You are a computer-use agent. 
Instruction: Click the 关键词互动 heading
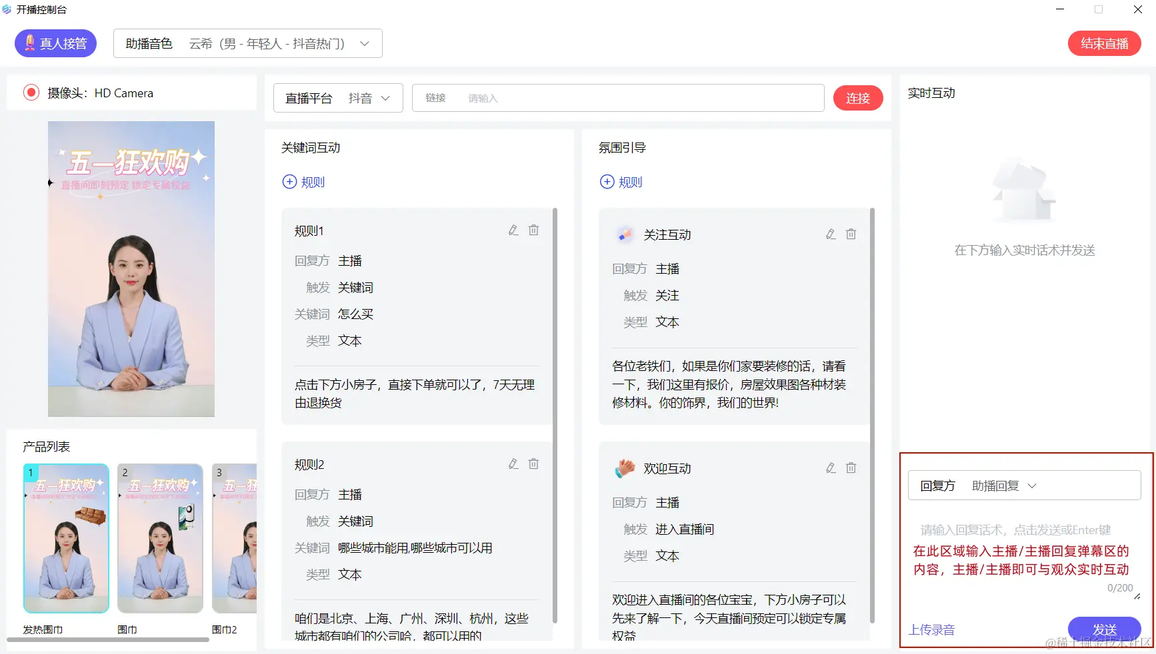pyautogui.click(x=311, y=148)
